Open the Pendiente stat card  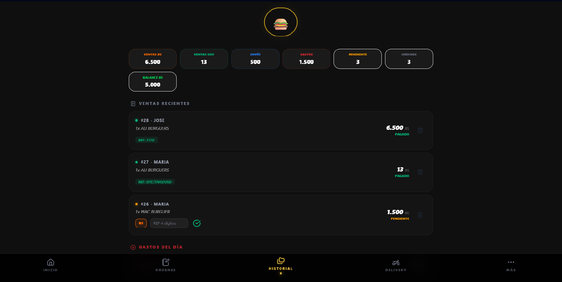point(358,59)
